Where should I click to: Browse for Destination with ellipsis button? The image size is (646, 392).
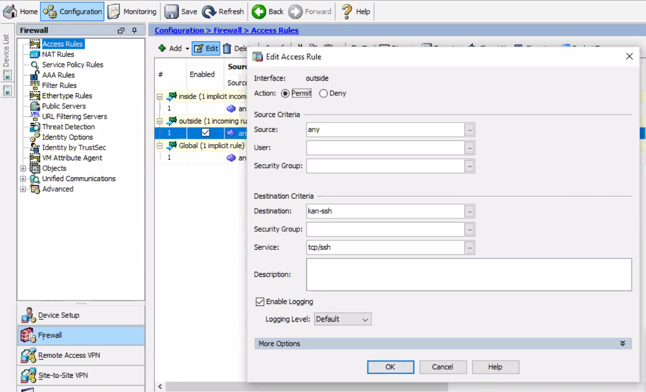click(x=470, y=211)
